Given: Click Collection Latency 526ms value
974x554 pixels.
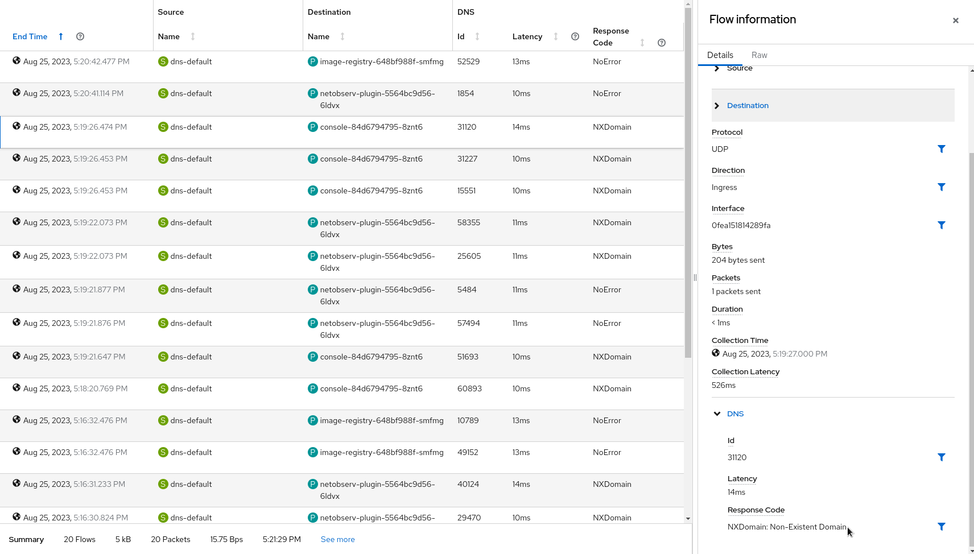Looking at the screenshot, I should pos(724,385).
